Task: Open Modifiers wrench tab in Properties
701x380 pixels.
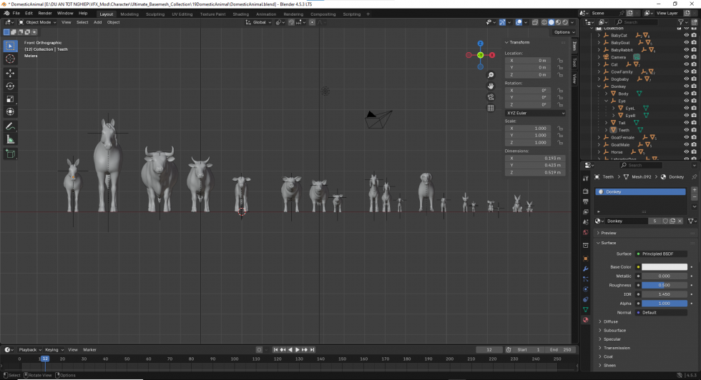Action: point(586,269)
